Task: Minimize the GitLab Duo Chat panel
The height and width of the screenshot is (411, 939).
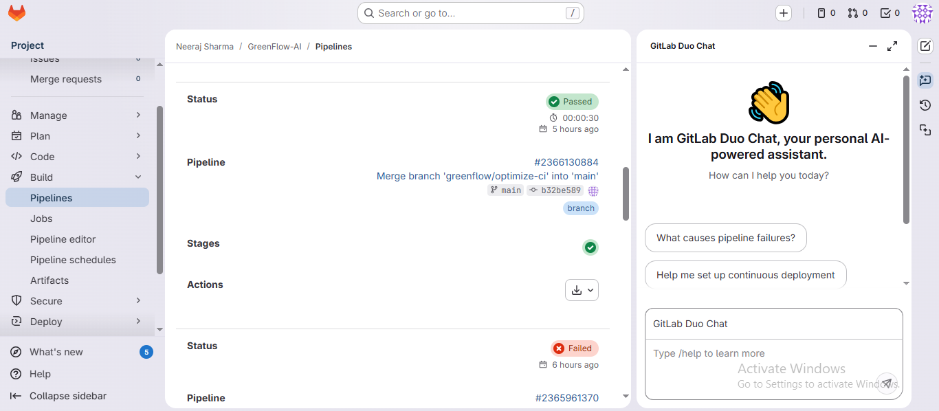Action: coord(873,46)
